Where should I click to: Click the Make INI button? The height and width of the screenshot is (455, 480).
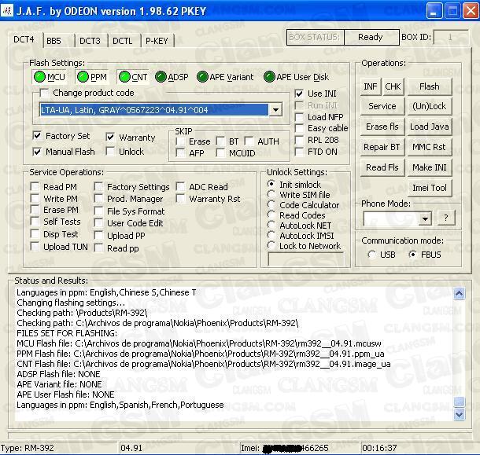point(429,167)
